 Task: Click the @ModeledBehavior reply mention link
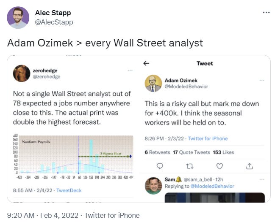[212, 186]
